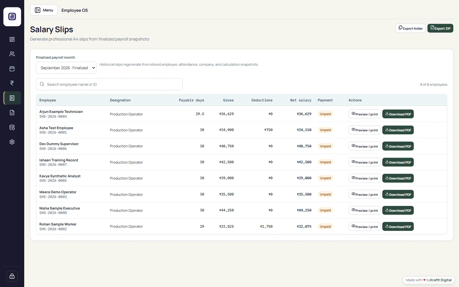This screenshot has width=459, height=287.
Task: Download PDF for Arjun Example Technician
Action: (x=398, y=114)
